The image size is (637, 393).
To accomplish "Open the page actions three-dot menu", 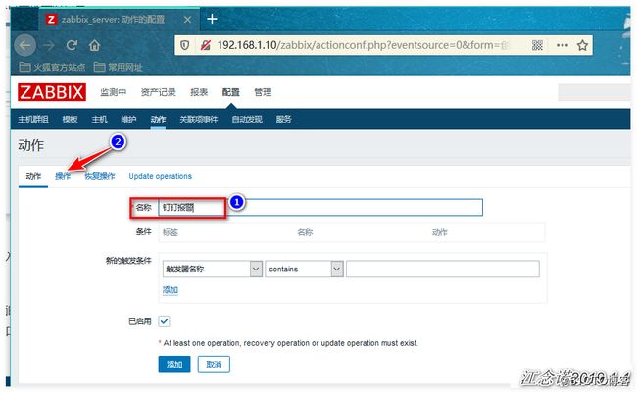I will coord(563,45).
